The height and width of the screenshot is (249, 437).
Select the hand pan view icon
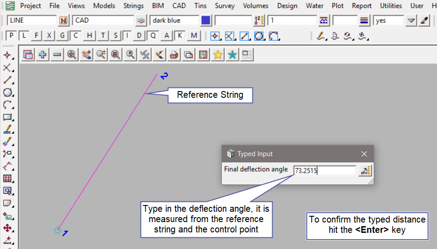(x=86, y=55)
